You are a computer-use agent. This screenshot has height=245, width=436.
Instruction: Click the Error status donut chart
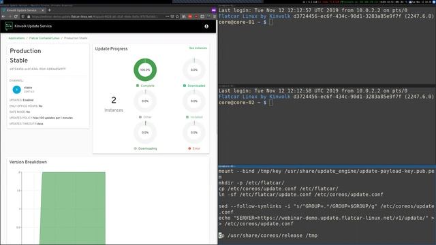[x=194, y=133]
